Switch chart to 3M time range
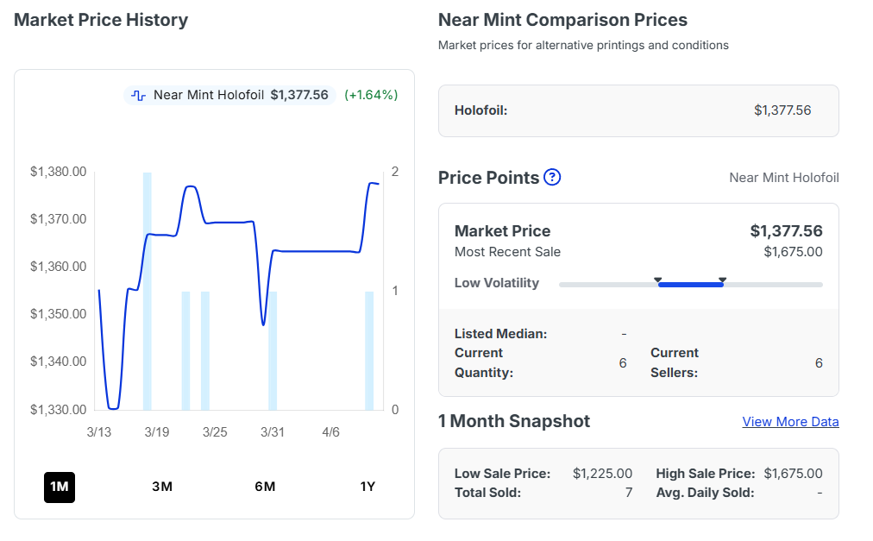The height and width of the screenshot is (541, 873). tap(162, 487)
